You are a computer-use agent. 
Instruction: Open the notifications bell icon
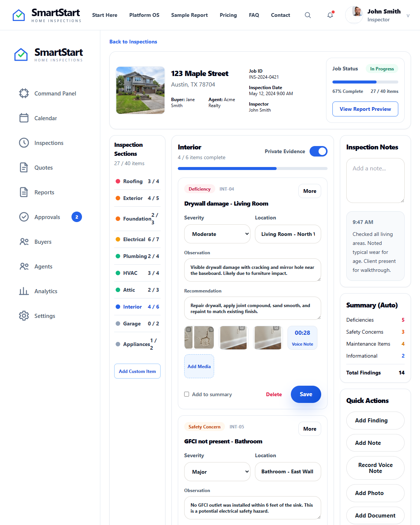point(330,15)
